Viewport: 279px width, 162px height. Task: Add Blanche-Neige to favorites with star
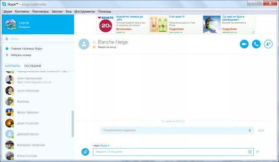(x=94, y=42)
